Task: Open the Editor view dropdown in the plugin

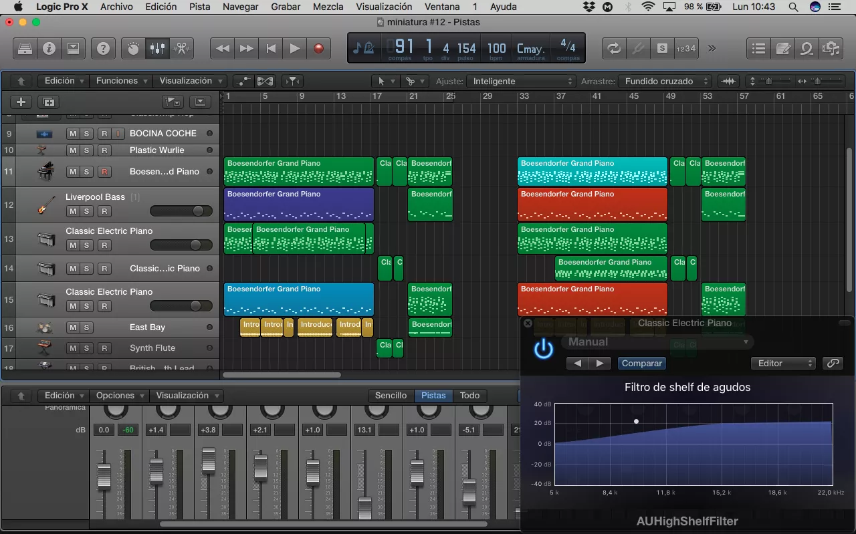Action: pyautogui.click(x=783, y=364)
